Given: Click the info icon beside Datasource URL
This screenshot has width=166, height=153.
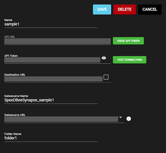Looking at the screenshot, I should point(129,119).
